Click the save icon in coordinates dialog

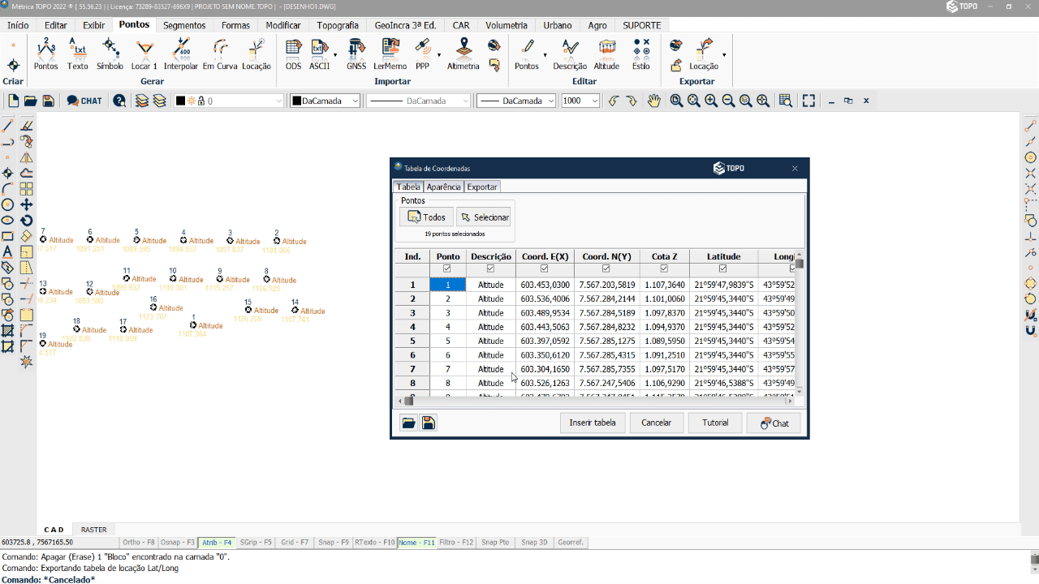click(429, 423)
